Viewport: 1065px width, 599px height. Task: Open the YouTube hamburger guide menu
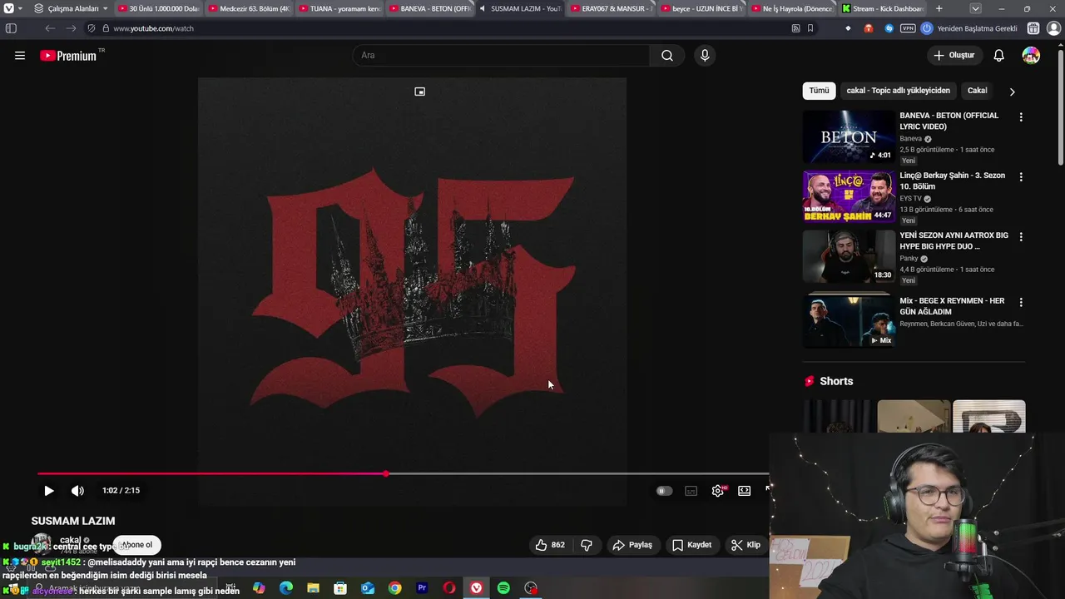point(20,56)
